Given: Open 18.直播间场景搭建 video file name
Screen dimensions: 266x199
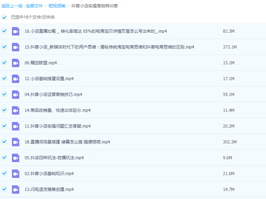Looking at the screenshot, I should 67,142.
